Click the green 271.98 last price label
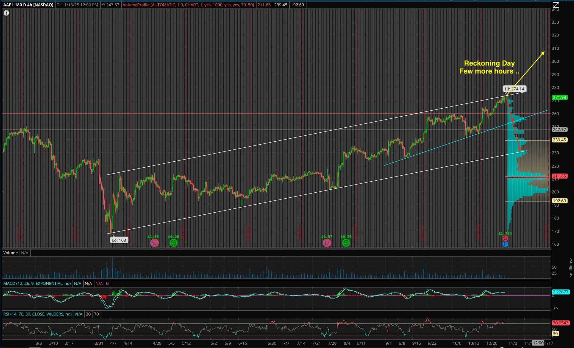Image resolution: width=574 pixels, height=348 pixels. tap(559, 98)
